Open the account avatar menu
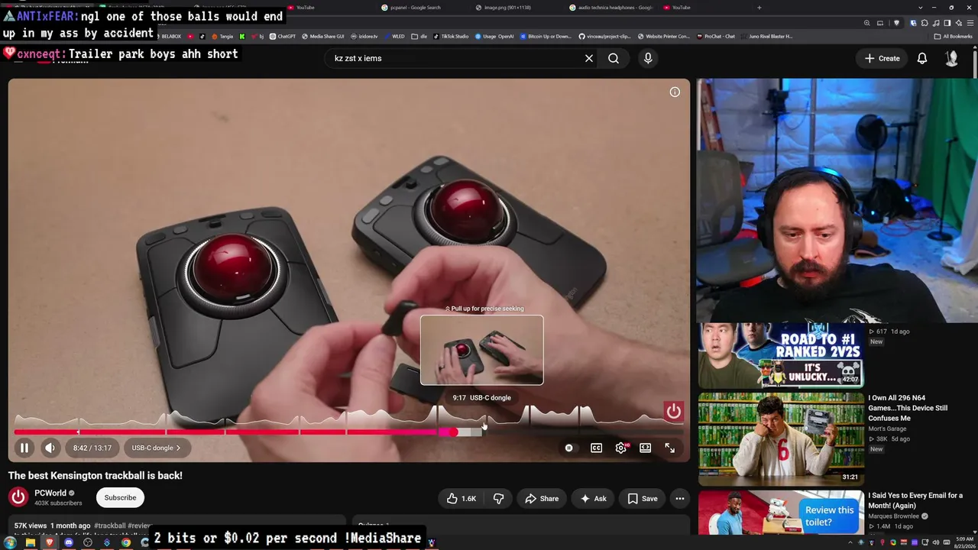The height and width of the screenshot is (550, 978). click(x=951, y=58)
